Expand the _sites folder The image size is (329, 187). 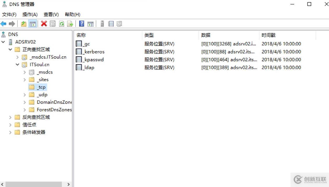tap(25, 80)
